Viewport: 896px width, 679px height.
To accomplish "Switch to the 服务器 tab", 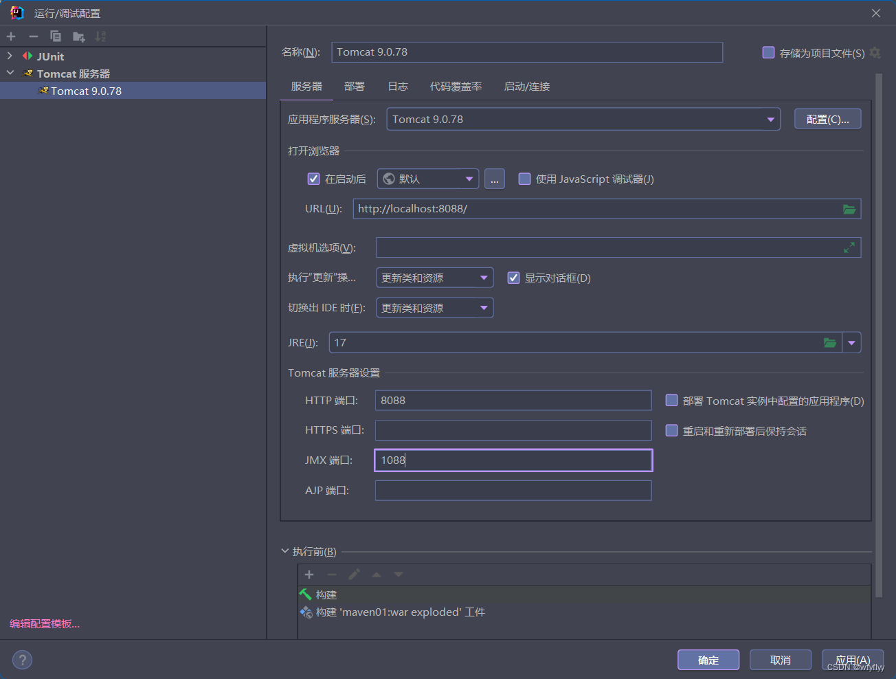I will [306, 87].
